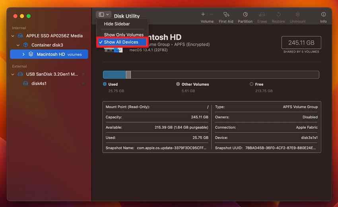This screenshot has width=338, height=207.
Task: Click the blue Used segment of storage bar
Action: point(115,75)
